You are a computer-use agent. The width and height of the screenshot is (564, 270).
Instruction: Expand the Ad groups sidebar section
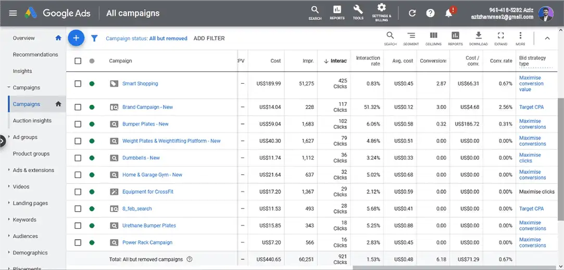pos(9,137)
